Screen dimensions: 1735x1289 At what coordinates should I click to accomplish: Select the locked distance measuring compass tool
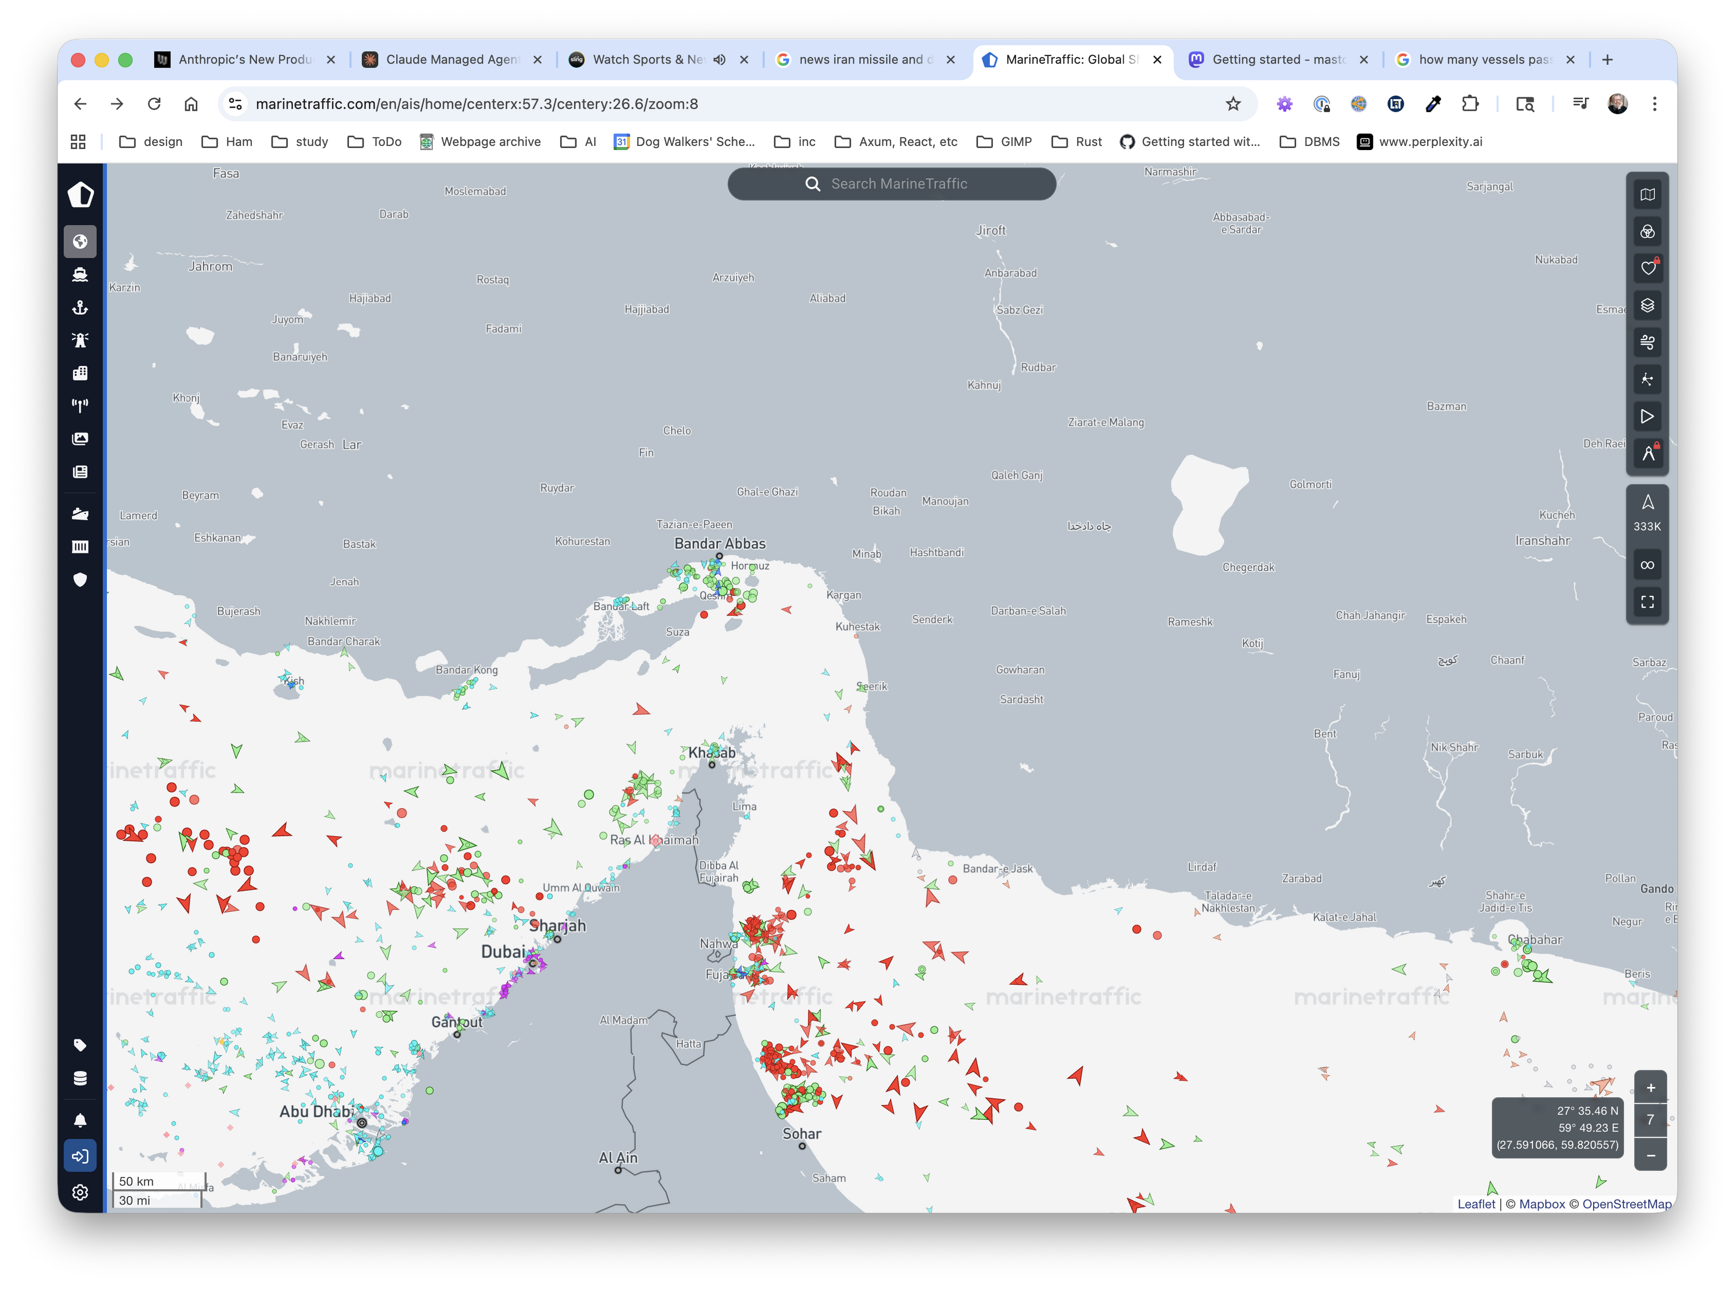pos(1647,452)
